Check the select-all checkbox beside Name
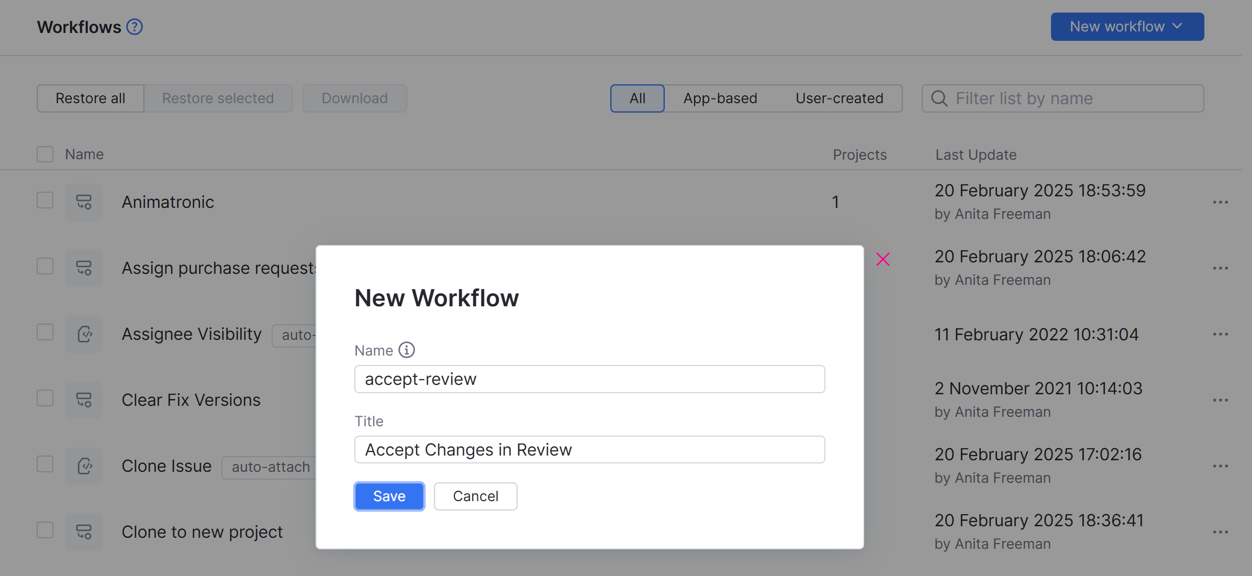This screenshot has width=1252, height=576. 45,154
